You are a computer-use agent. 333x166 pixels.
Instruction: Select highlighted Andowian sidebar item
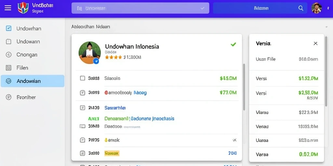point(32,81)
